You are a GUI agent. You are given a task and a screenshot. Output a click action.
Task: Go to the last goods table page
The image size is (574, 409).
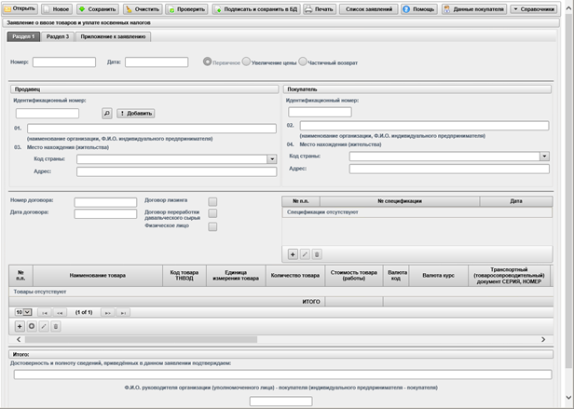[123, 312]
